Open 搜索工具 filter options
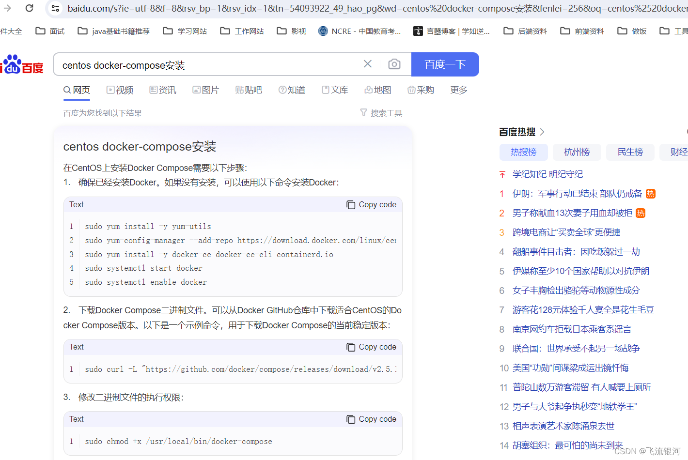Screen dimensions: 688x460 click(x=381, y=113)
